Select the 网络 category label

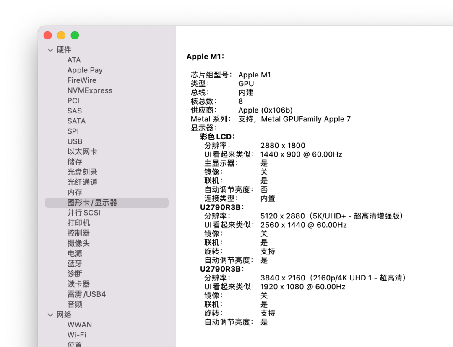(x=64, y=315)
